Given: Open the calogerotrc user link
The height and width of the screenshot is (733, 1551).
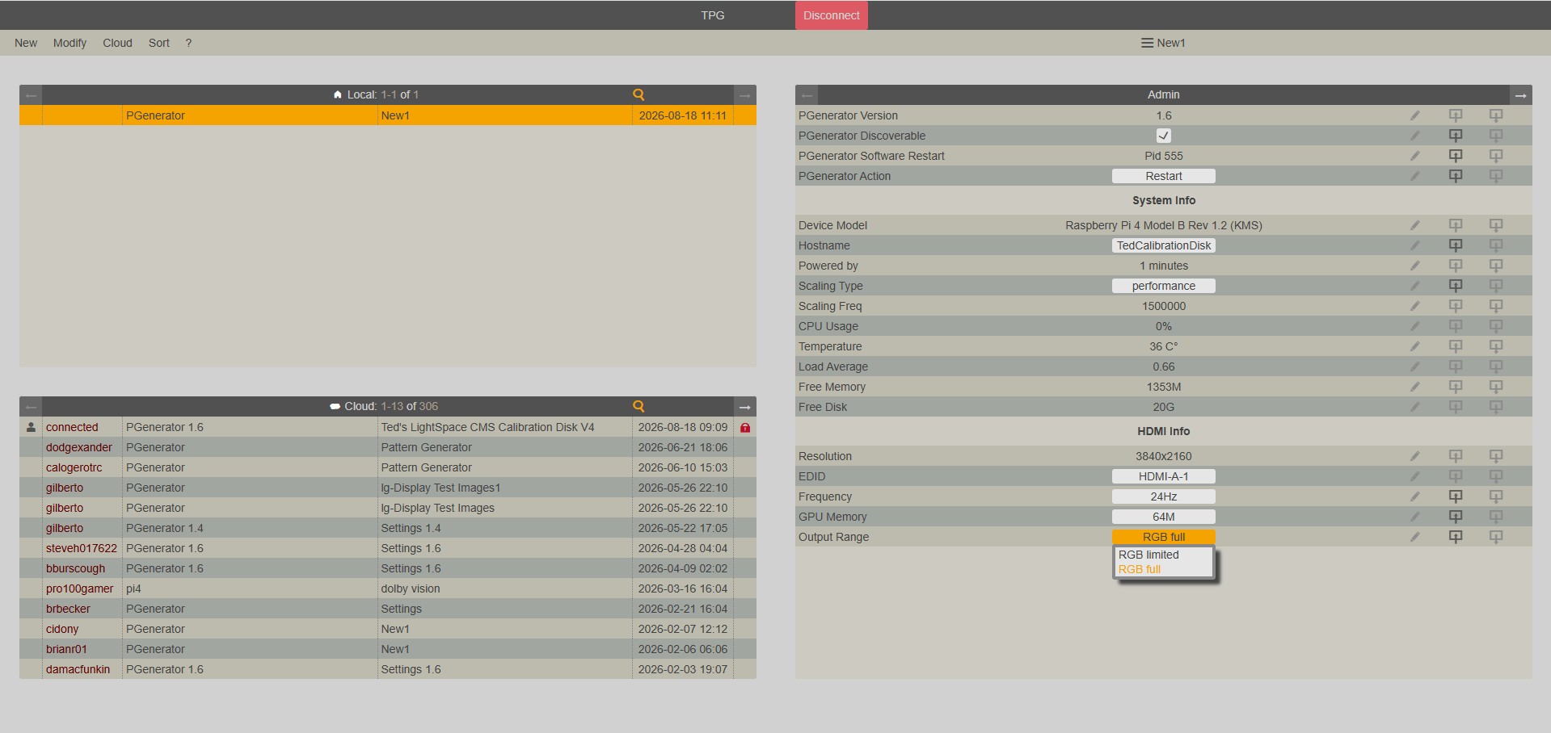Looking at the screenshot, I should click(x=74, y=467).
